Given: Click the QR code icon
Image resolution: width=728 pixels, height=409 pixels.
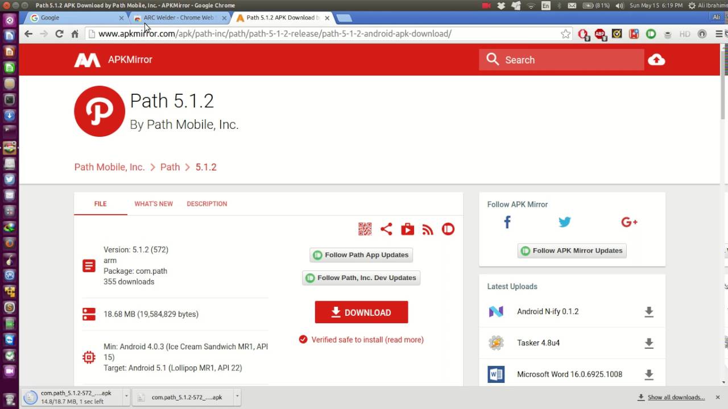Looking at the screenshot, I should (365, 229).
